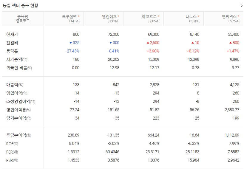Image resolution: width=247 pixels, height=172 pixels.
Task: Click stock code 097520
Action: [234, 21]
